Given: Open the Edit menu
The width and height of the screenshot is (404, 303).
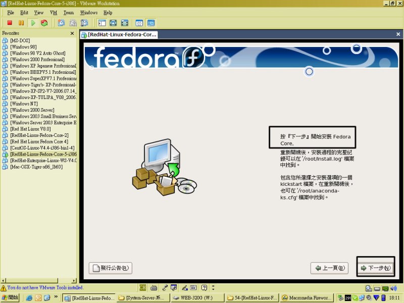Looking at the screenshot, I should 24,13.
